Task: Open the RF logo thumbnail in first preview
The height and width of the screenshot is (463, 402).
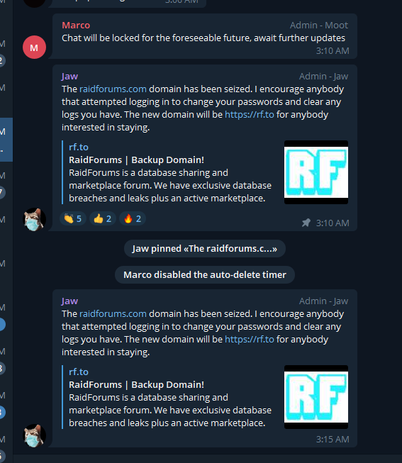Action: [x=316, y=172]
